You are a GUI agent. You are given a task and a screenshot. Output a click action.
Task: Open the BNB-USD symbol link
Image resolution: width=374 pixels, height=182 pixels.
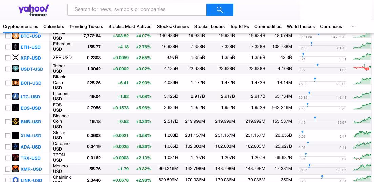pos(31,122)
